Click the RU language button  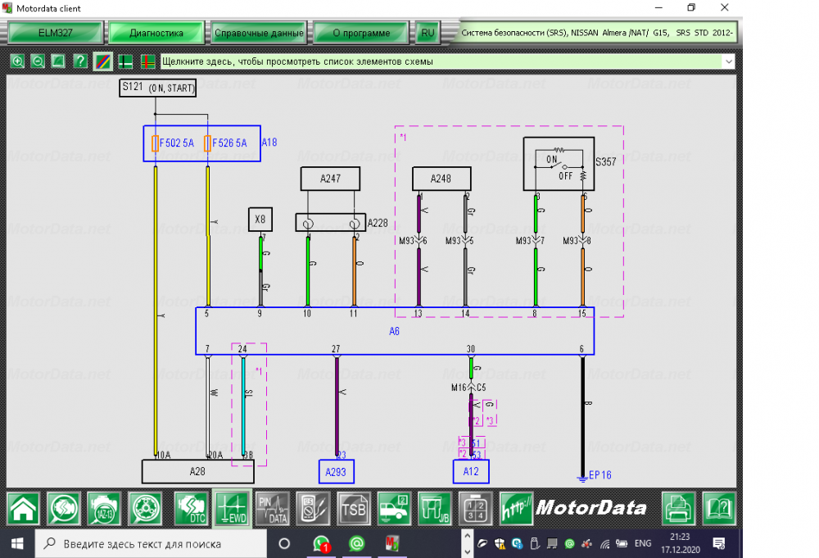(x=427, y=34)
